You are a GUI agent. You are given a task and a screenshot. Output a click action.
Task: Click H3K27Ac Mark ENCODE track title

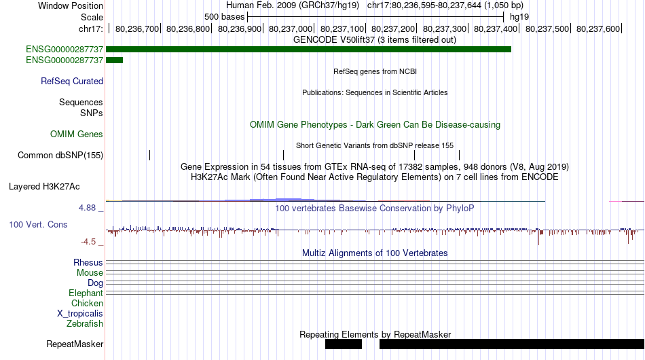pos(375,177)
